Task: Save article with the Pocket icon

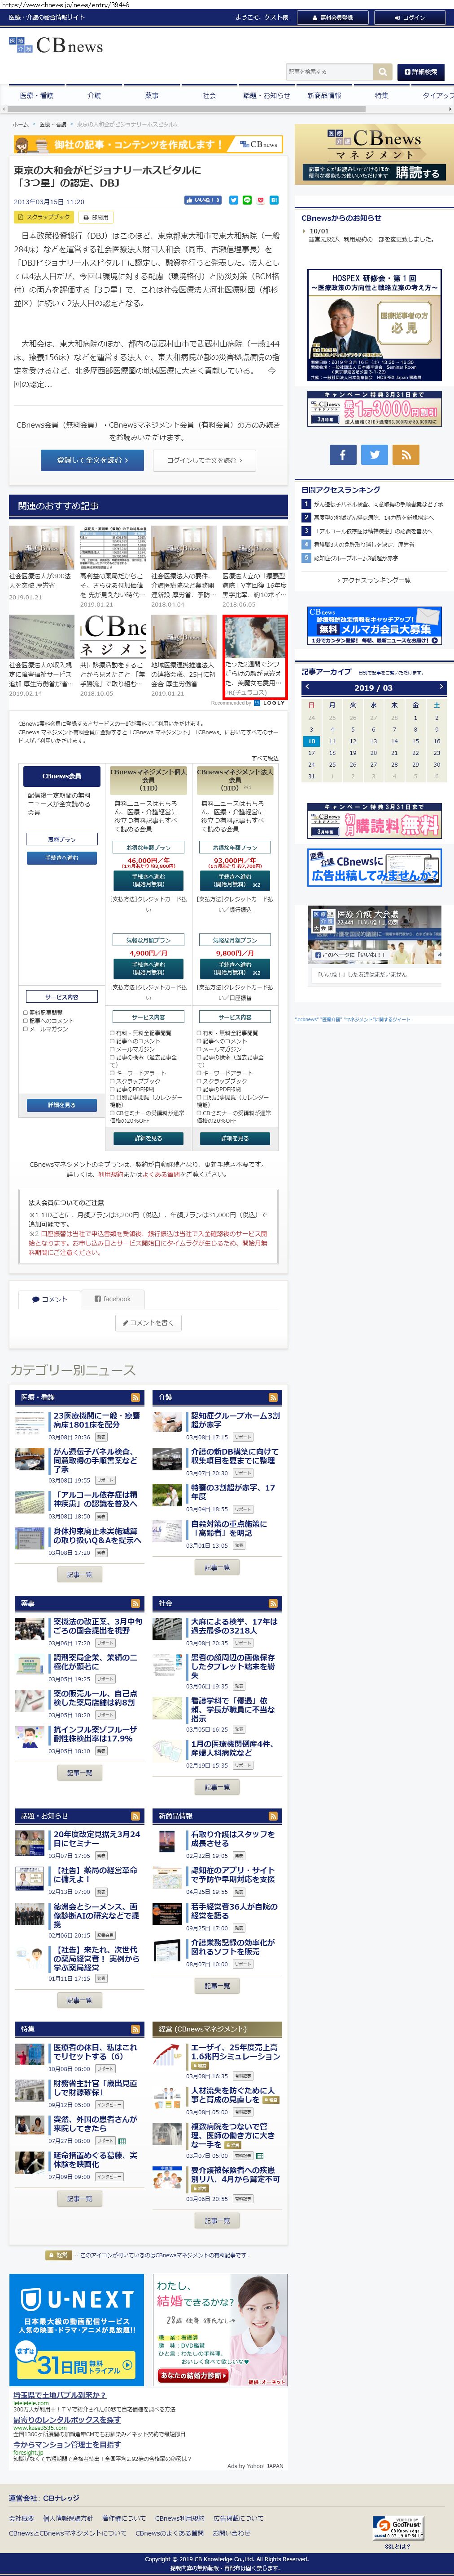Action: pyautogui.click(x=262, y=200)
